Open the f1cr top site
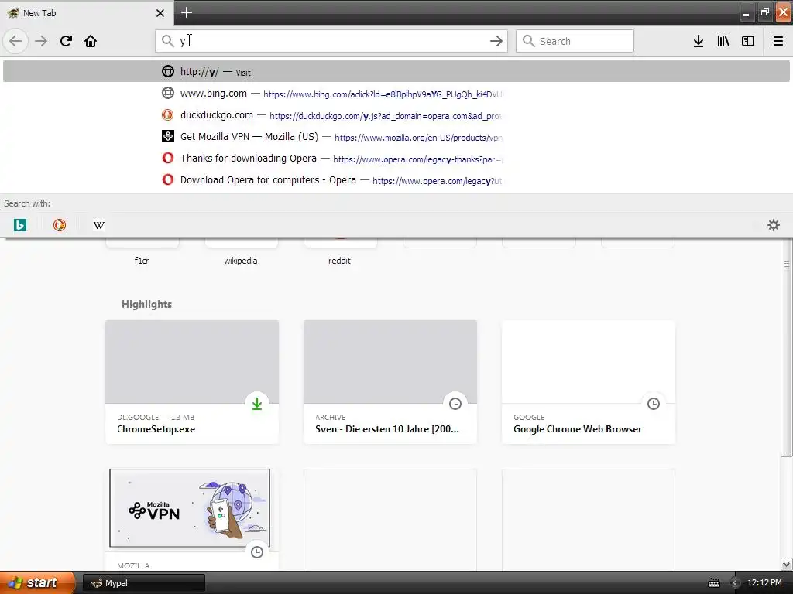The height and width of the screenshot is (594, 793). click(x=142, y=254)
